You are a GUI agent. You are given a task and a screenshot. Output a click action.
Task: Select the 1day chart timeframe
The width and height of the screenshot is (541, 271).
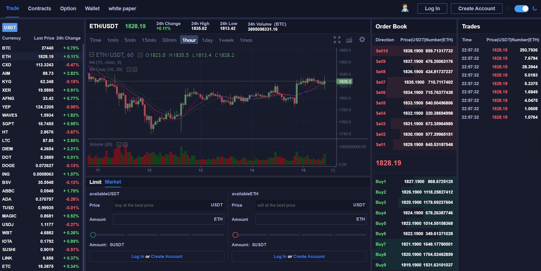(207, 40)
